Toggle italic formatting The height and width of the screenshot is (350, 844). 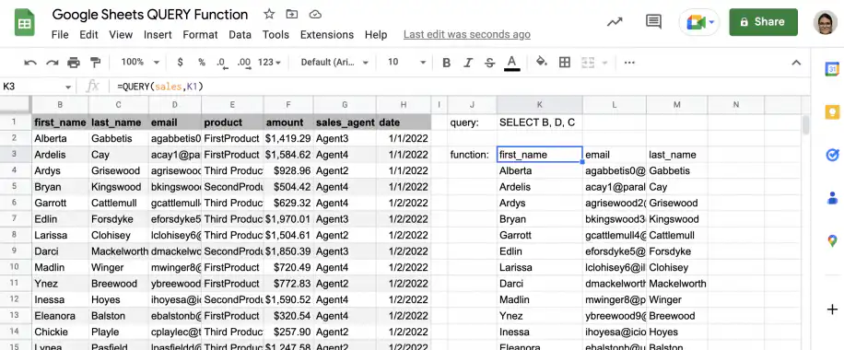coord(468,63)
